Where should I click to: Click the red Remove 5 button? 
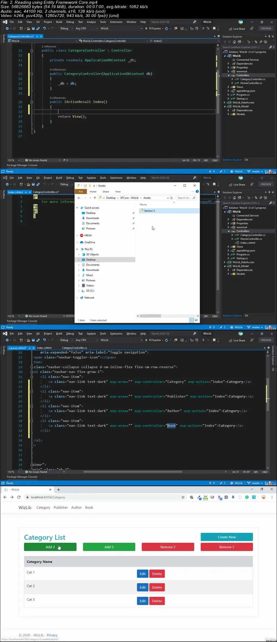pyautogui.click(x=227, y=547)
